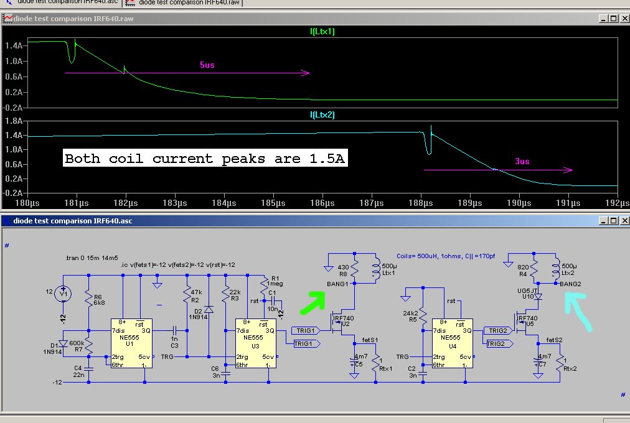Image resolution: width=630 pixels, height=423 pixels.
Task: Maximize the waveform .raw window
Action: click(x=613, y=19)
